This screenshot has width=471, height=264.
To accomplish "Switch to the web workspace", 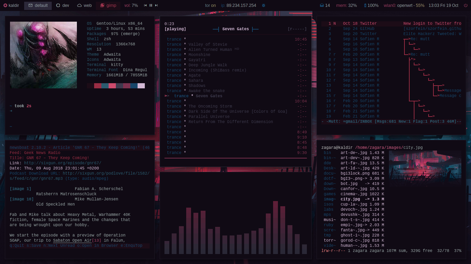I will pyautogui.click(x=84, y=5).
